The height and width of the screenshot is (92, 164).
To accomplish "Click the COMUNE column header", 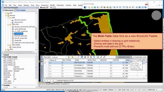I will coord(118,60).
